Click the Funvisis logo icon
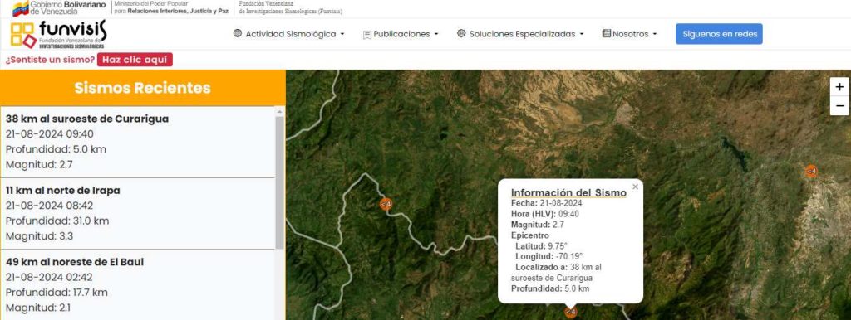Screen dimensions: 851x320 (23, 35)
